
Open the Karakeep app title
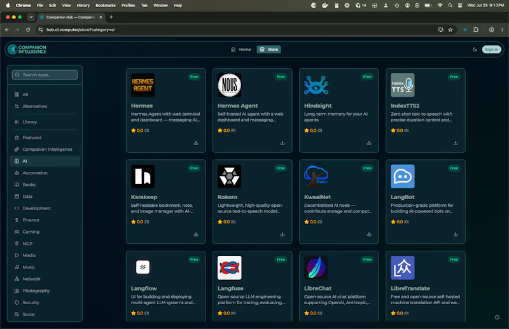[x=144, y=197]
